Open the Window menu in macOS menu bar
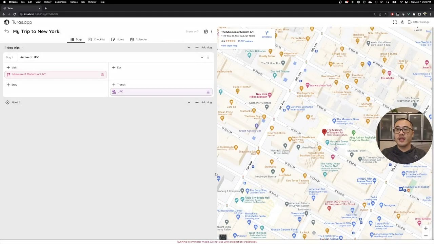Viewport: 434px width, 244px height. click(92, 2)
